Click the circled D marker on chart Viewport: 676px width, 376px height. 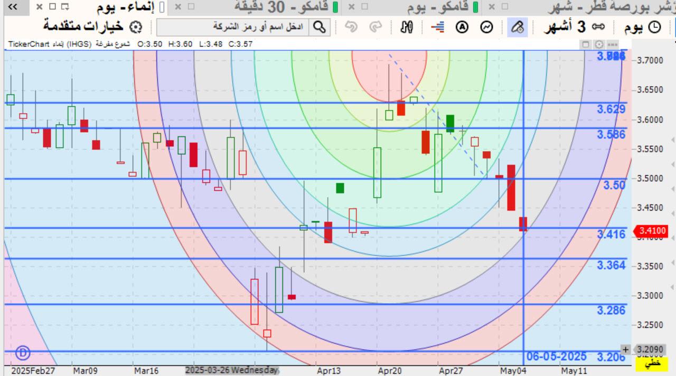click(x=23, y=352)
